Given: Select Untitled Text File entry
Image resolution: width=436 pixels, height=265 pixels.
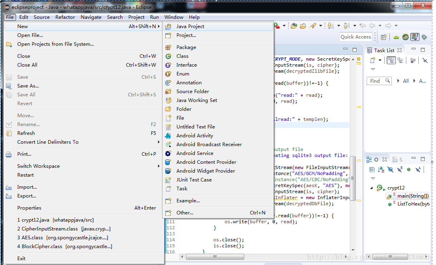Looking at the screenshot, I should (x=195, y=126).
